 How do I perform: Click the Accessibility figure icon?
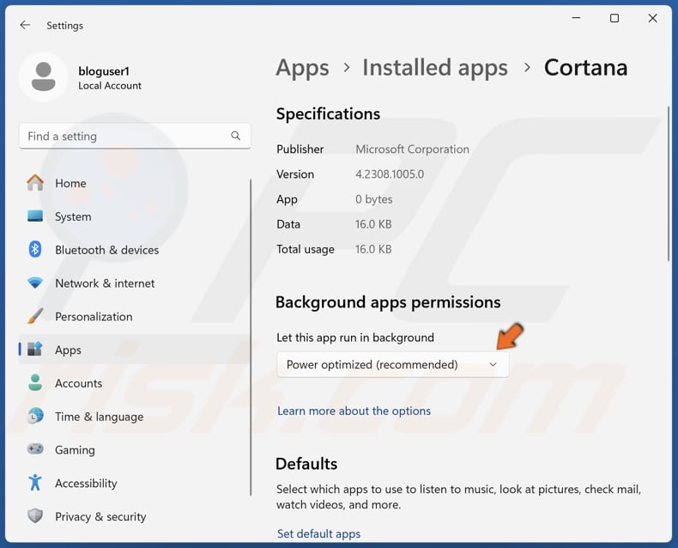pyautogui.click(x=35, y=483)
